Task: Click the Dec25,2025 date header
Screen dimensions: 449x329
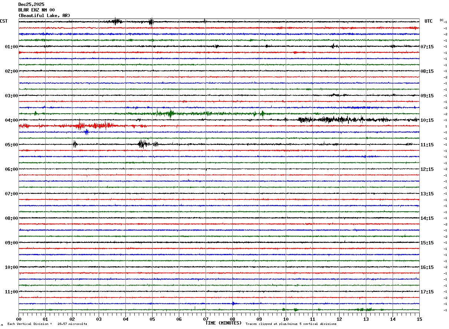Action: click(x=31, y=4)
